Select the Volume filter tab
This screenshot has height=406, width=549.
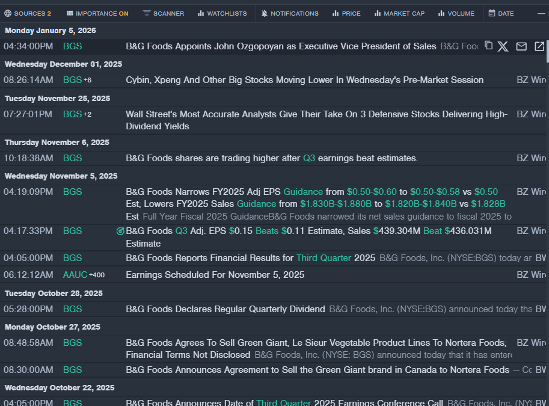coord(456,13)
